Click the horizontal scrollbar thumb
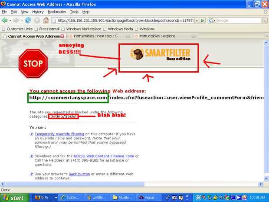 coord(75,184)
